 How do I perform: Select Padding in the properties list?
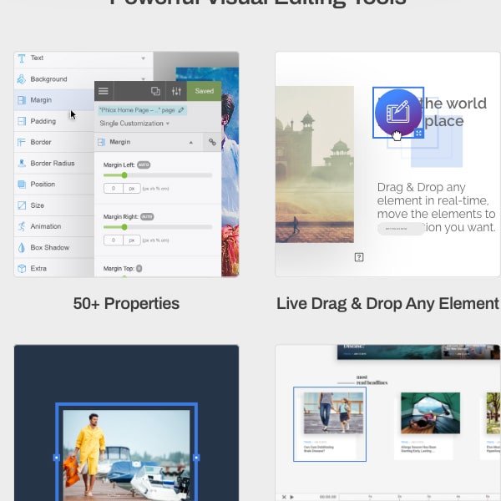click(43, 121)
